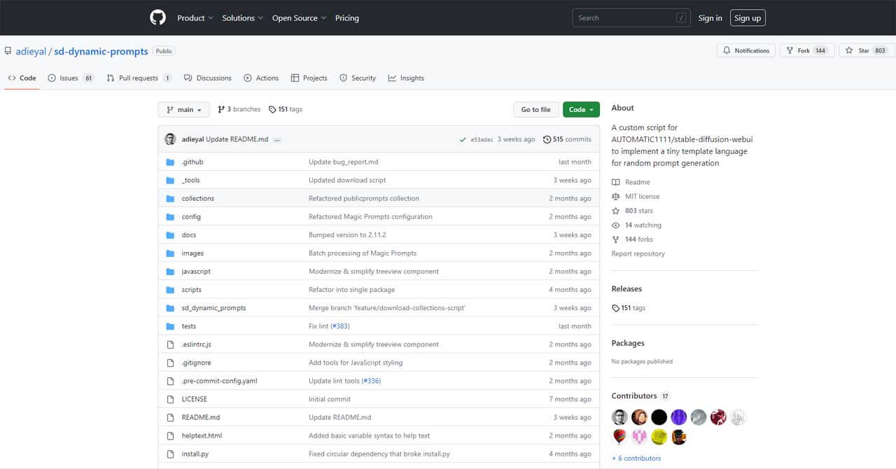
Task: Click the Notifications bell icon
Action: (727, 50)
